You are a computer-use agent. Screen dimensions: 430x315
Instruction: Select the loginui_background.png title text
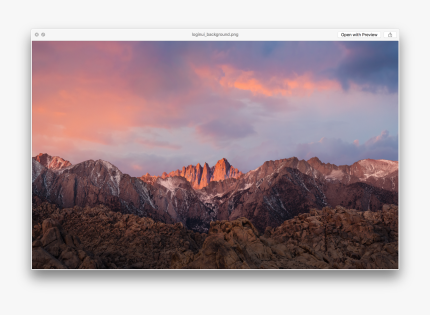[x=215, y=34]
